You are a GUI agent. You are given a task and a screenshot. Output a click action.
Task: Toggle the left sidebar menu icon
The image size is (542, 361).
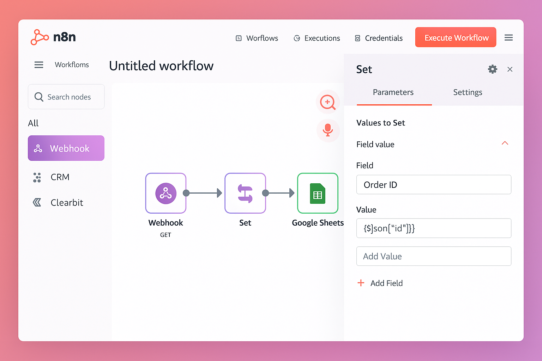pyautogui.click(x=39, y=65)
